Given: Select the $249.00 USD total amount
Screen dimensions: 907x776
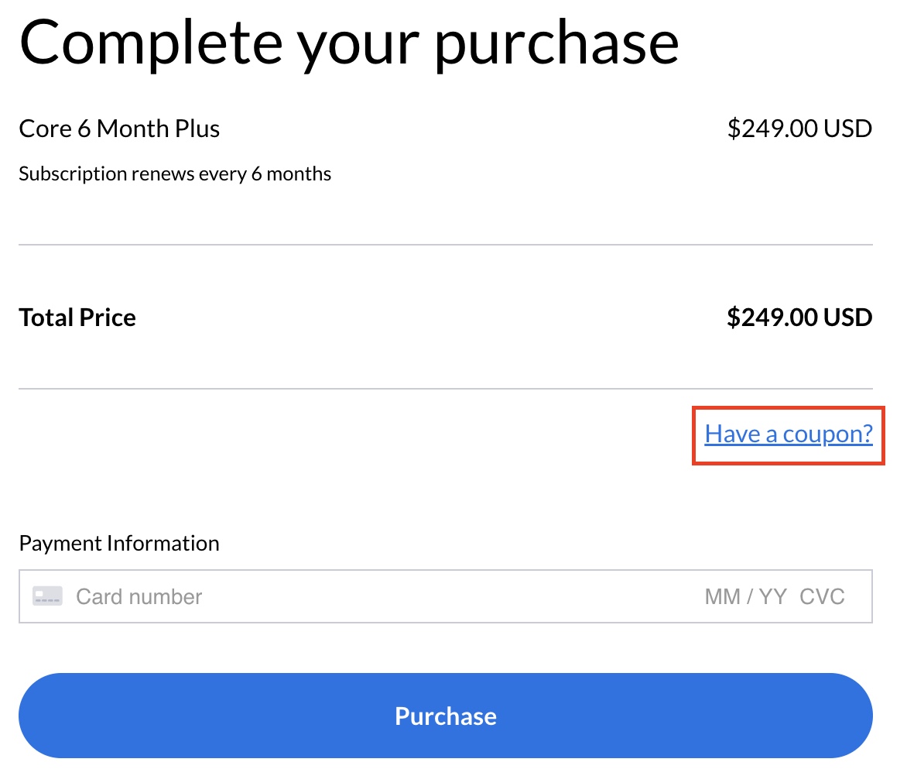Looking at the screenshot, I should (799, 317).
